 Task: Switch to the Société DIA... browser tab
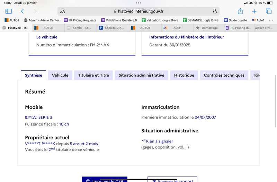tap(113, 28)
